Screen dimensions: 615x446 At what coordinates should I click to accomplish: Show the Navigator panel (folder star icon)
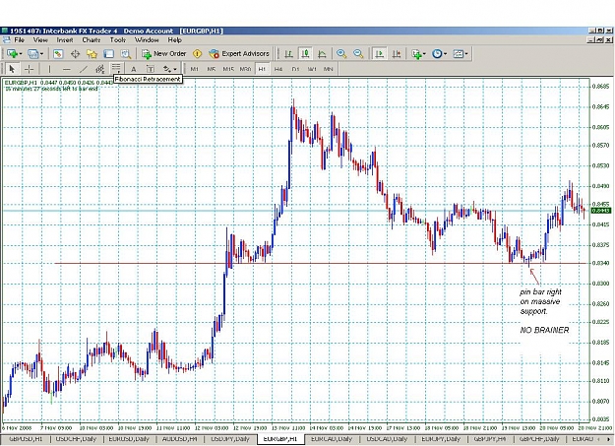point(92,54)
